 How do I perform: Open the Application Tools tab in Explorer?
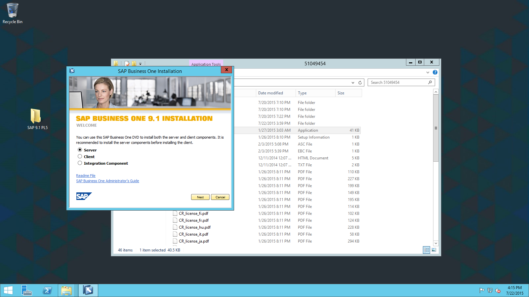click(x=206, y=64)
